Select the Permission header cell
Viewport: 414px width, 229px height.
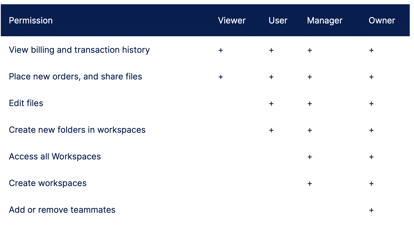pyautogui.click(x=31, y=21)
